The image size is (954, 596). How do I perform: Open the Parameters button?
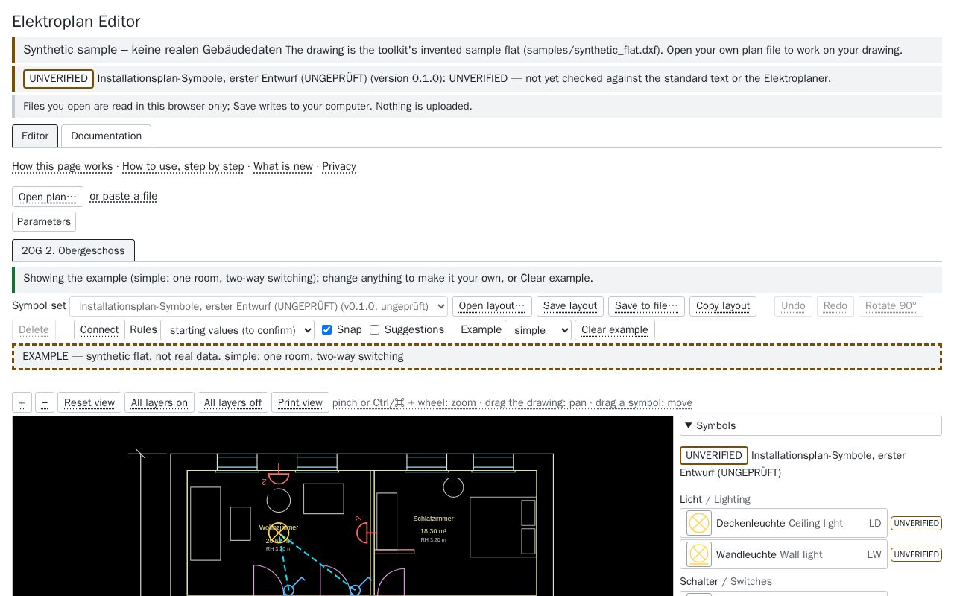[44, 221]
